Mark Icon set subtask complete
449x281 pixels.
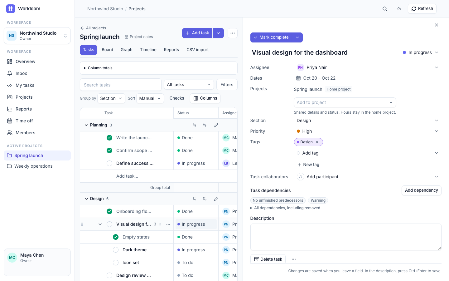[116, 263]
